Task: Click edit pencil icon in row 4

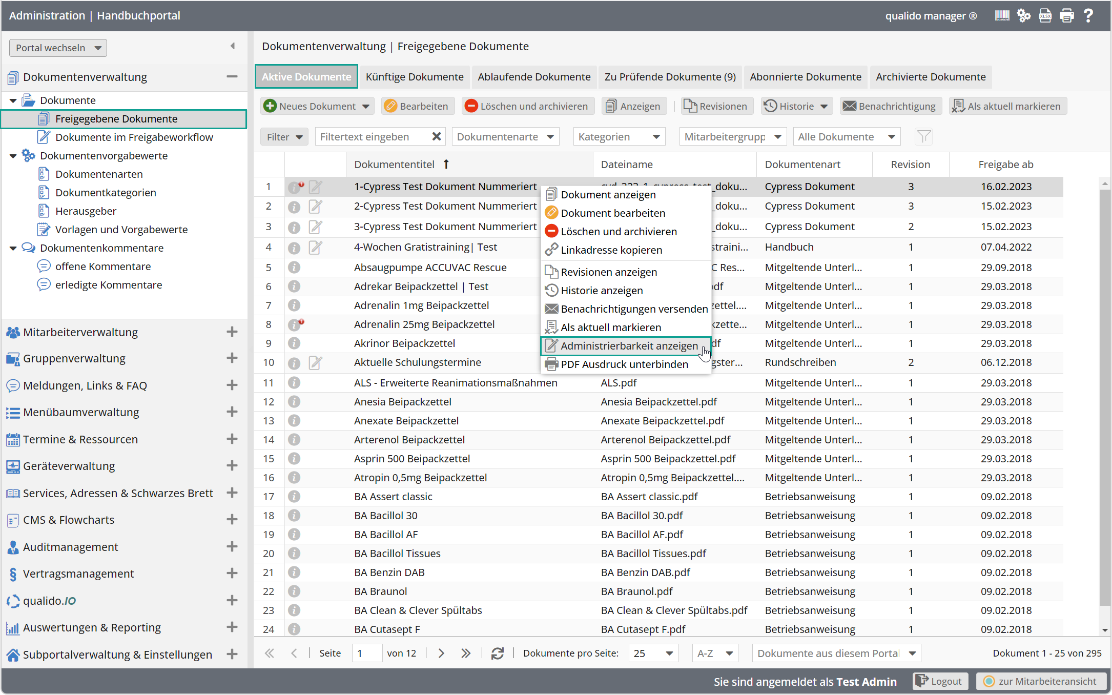Action: click(315, 248)
